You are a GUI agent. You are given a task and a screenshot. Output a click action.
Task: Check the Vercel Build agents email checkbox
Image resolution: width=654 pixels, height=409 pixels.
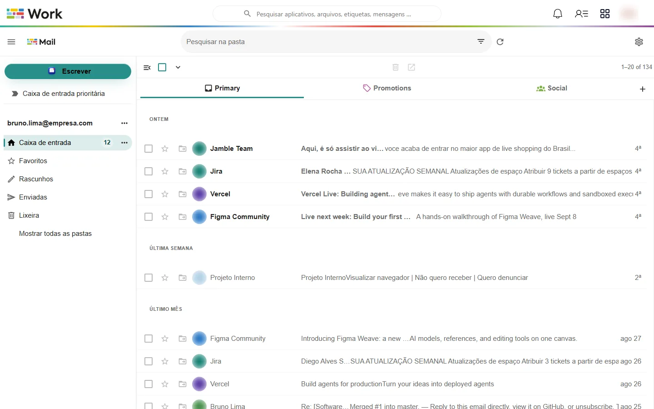click(x=149, y=384)
